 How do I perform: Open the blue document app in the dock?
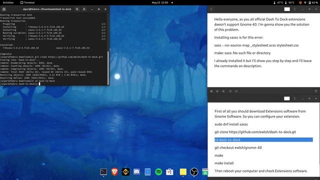tap(147, 172)
